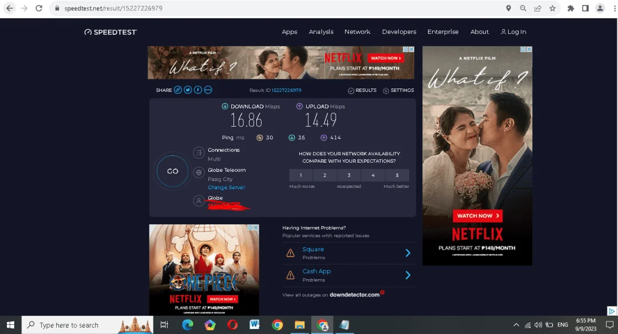Open the Apps menu
This screenshot has width=618, height=334.
point(290,32)
